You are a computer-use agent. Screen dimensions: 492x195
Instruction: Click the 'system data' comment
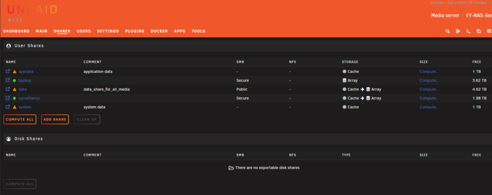pyautogui.click(x=94, y=107)
